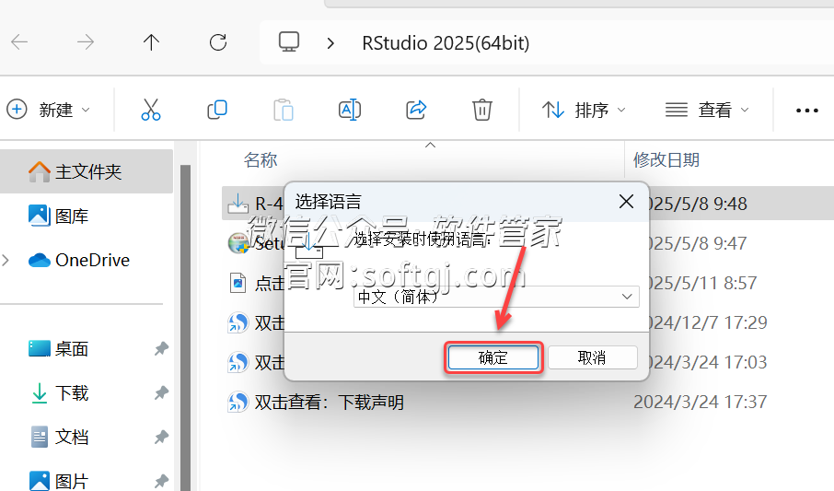Refresh the current folder
The width and height of the screenshot is (834, 491).
(x=218, y=42)
